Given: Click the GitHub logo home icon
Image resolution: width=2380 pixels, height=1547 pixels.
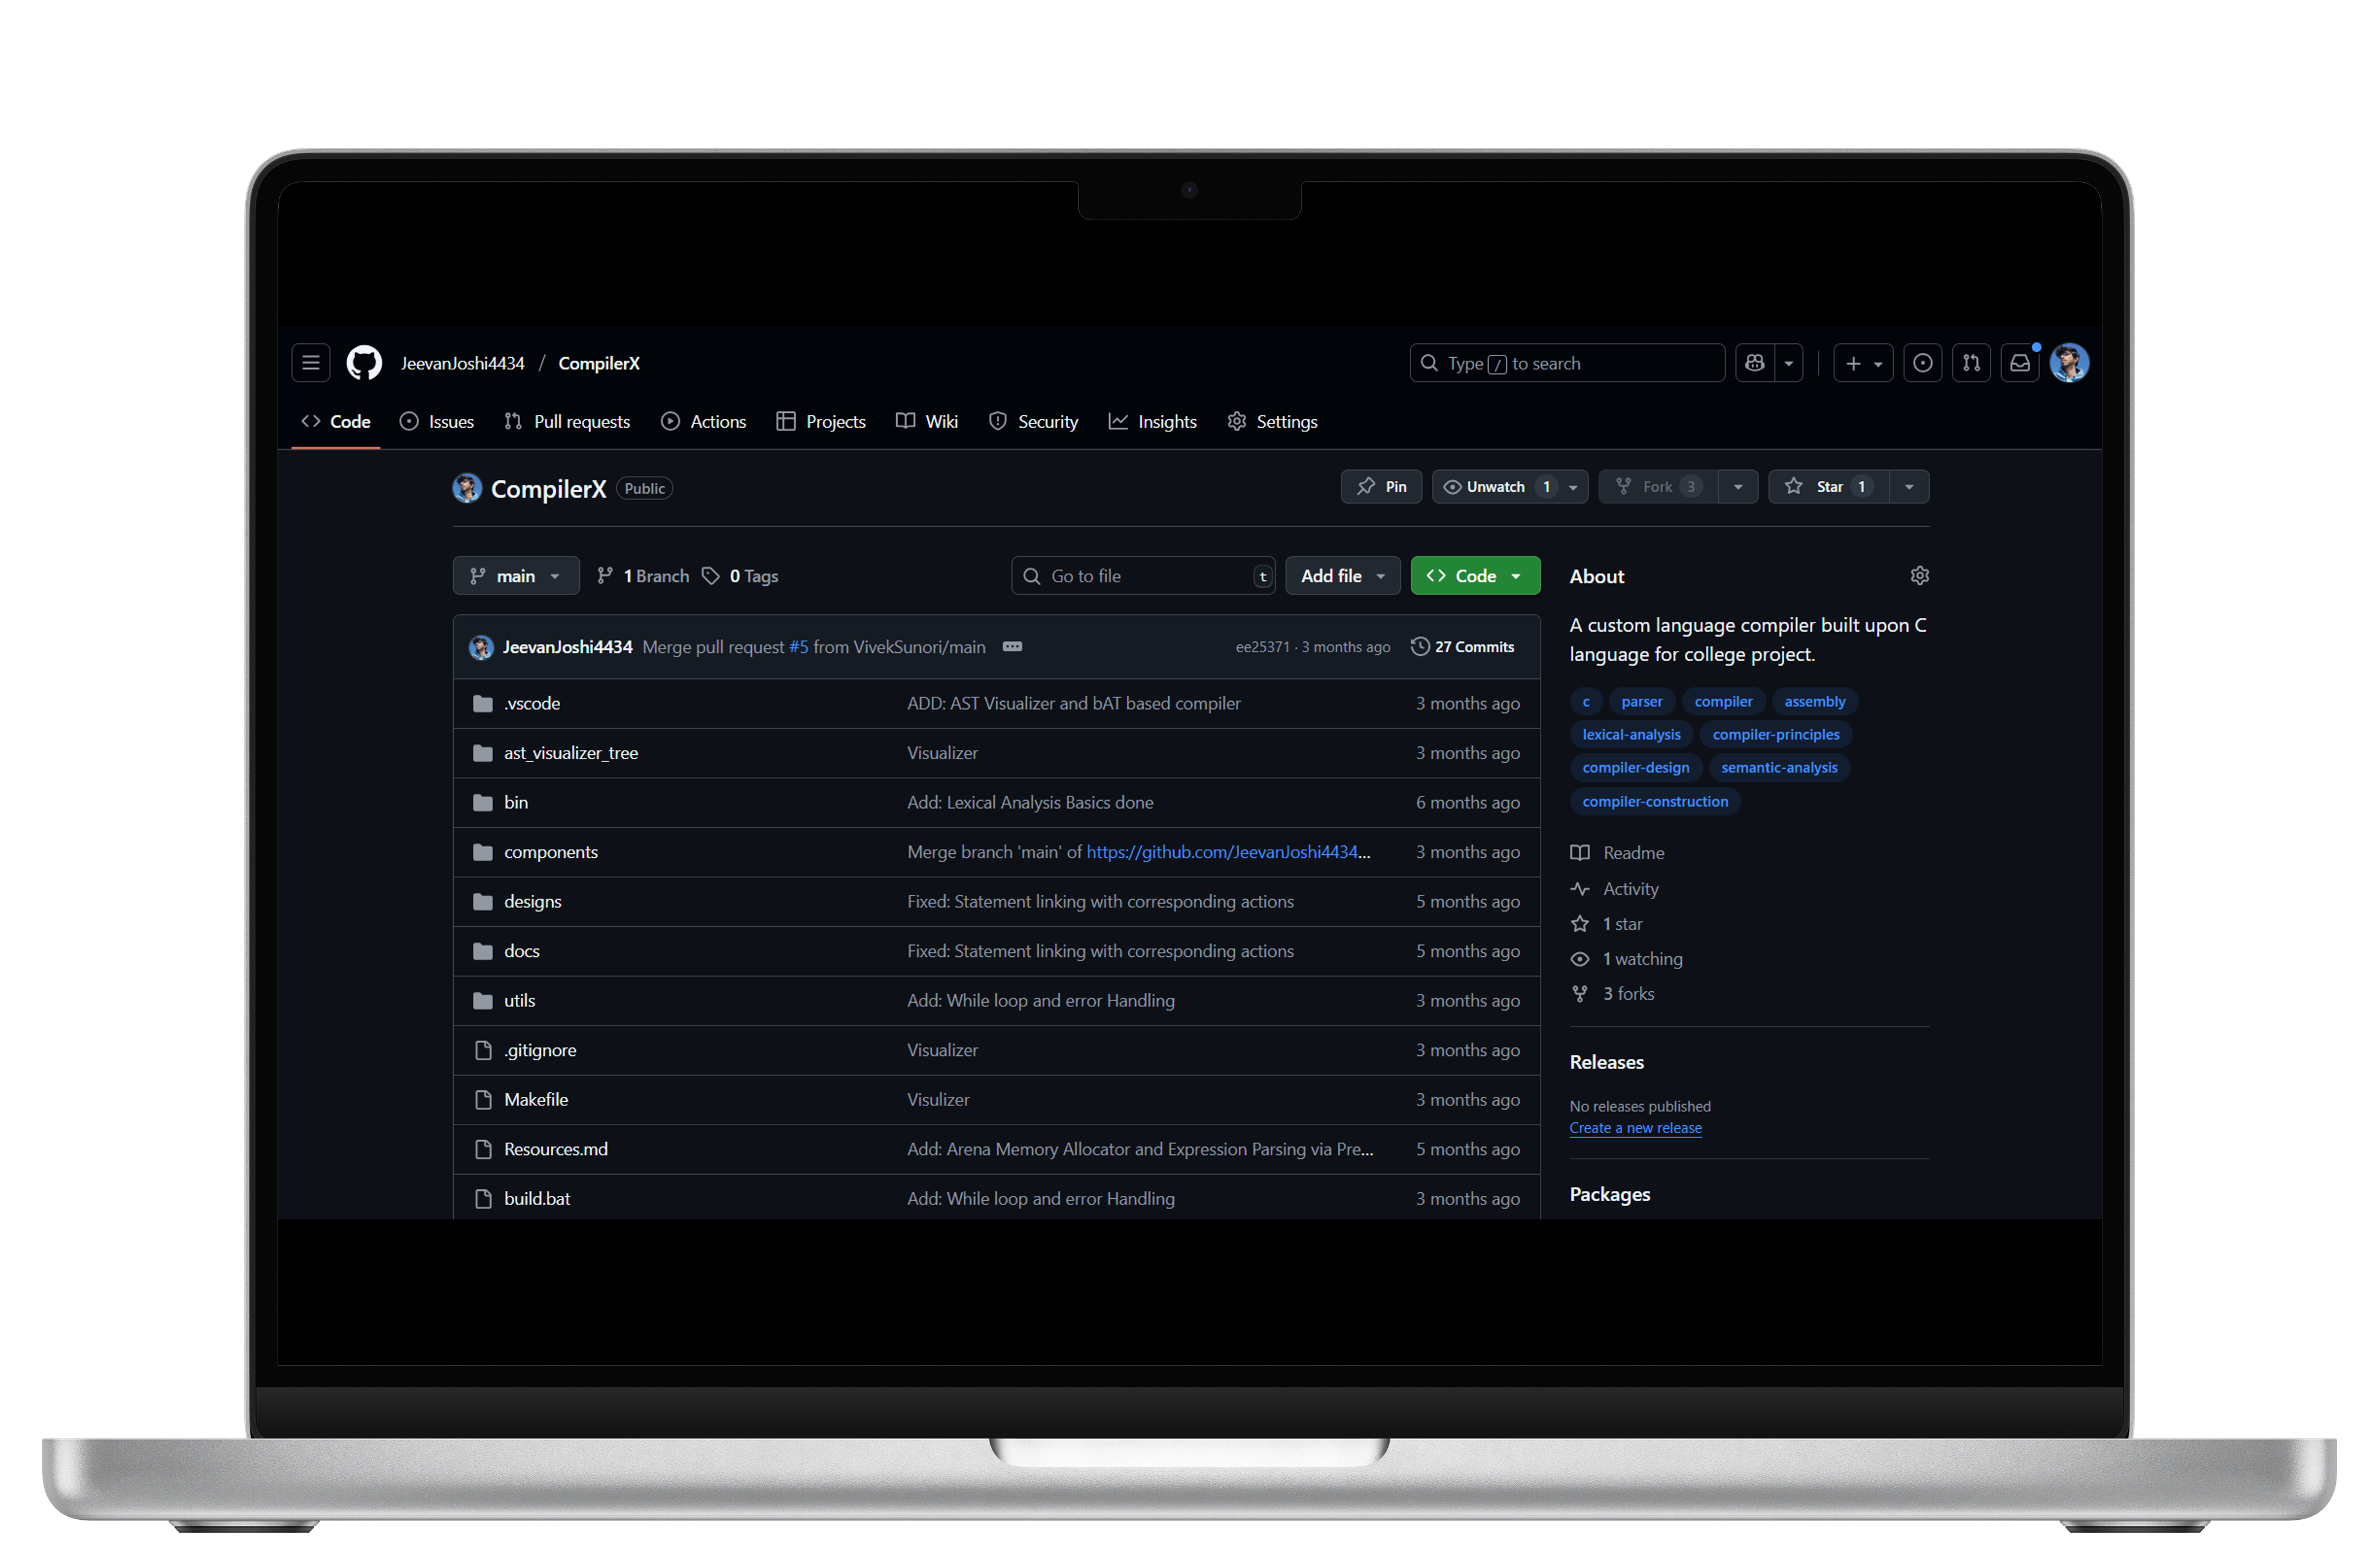Looking at the screenshot, I should coord(364,363).
